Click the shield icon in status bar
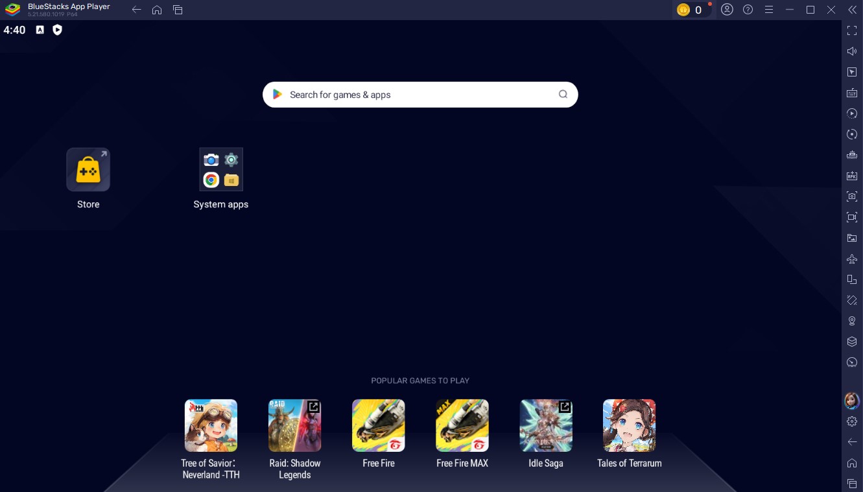Screen dimensions: 863x492 click(57, 30)
